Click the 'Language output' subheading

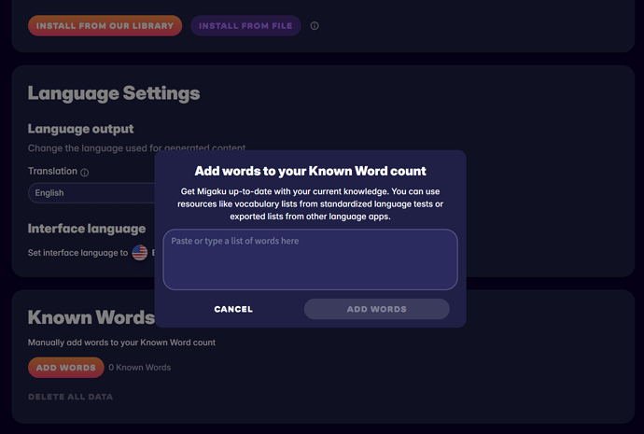point(80,129)
